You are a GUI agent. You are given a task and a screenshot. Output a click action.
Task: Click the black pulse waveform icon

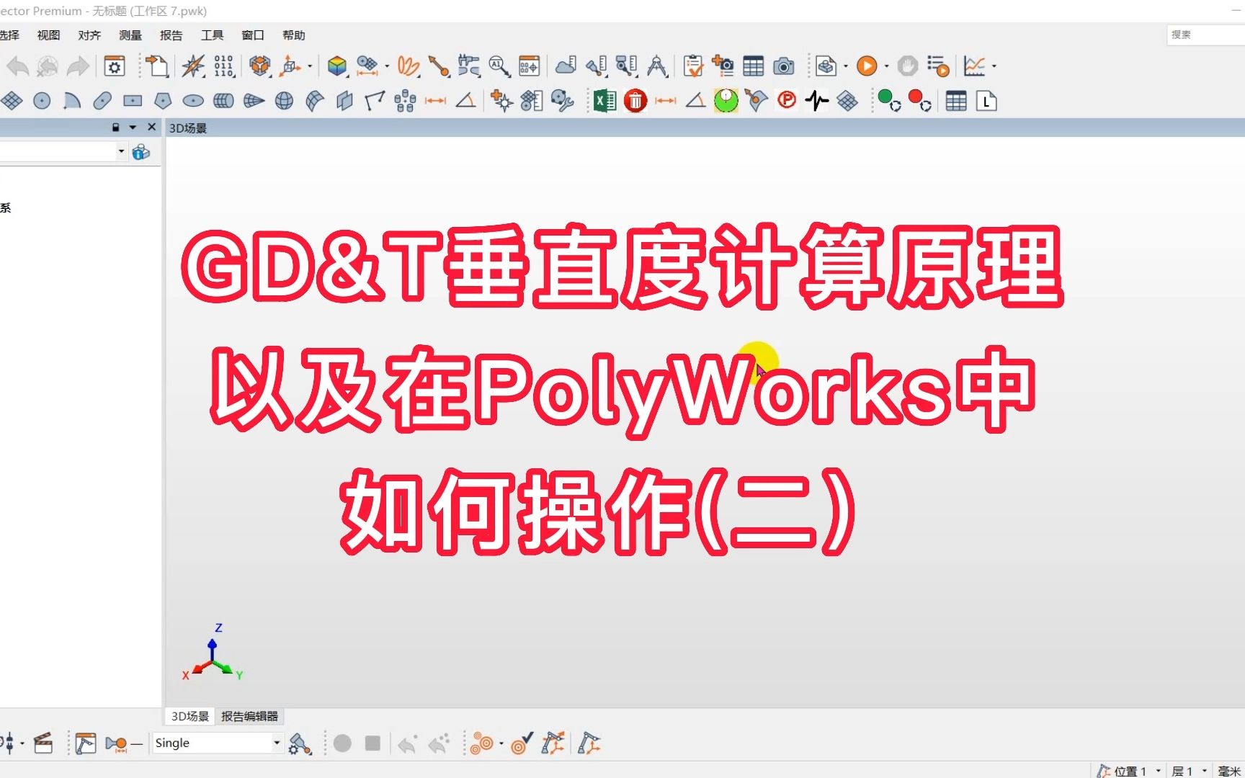[x=817, y=101]
